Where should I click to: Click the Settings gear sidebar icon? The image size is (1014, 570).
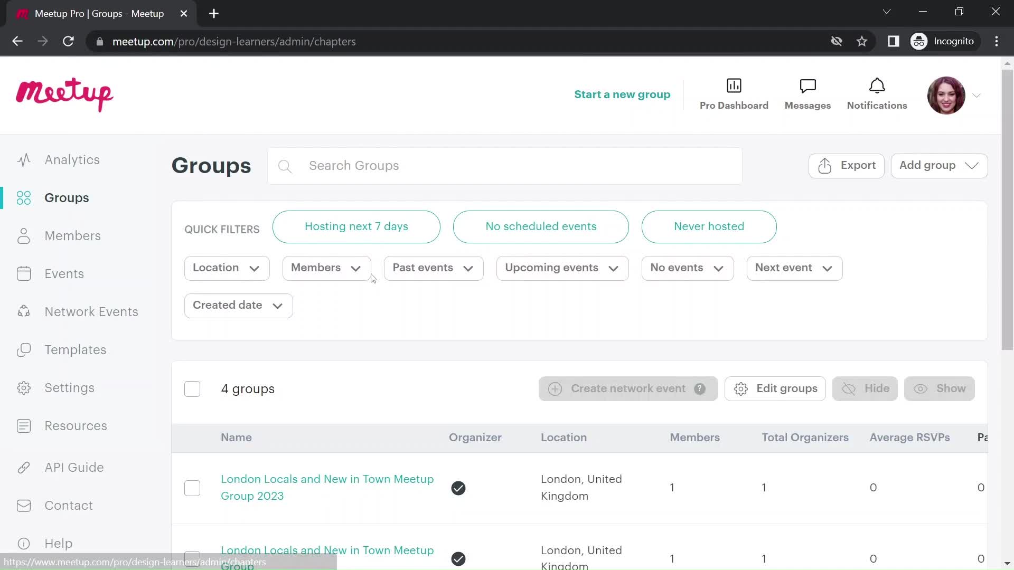(24, 388)
